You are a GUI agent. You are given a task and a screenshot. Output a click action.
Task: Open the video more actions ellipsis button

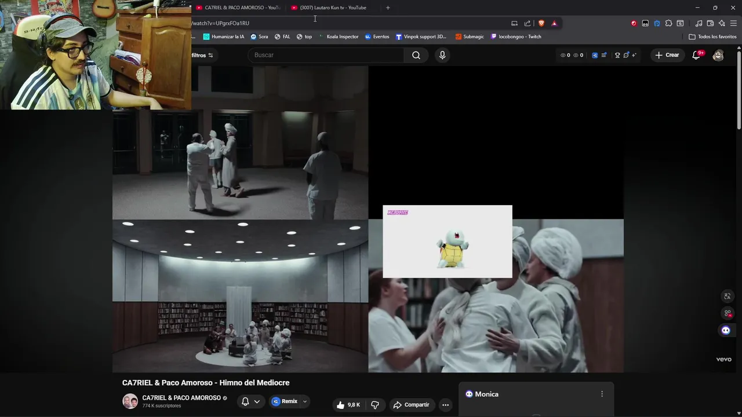[445, 405]
